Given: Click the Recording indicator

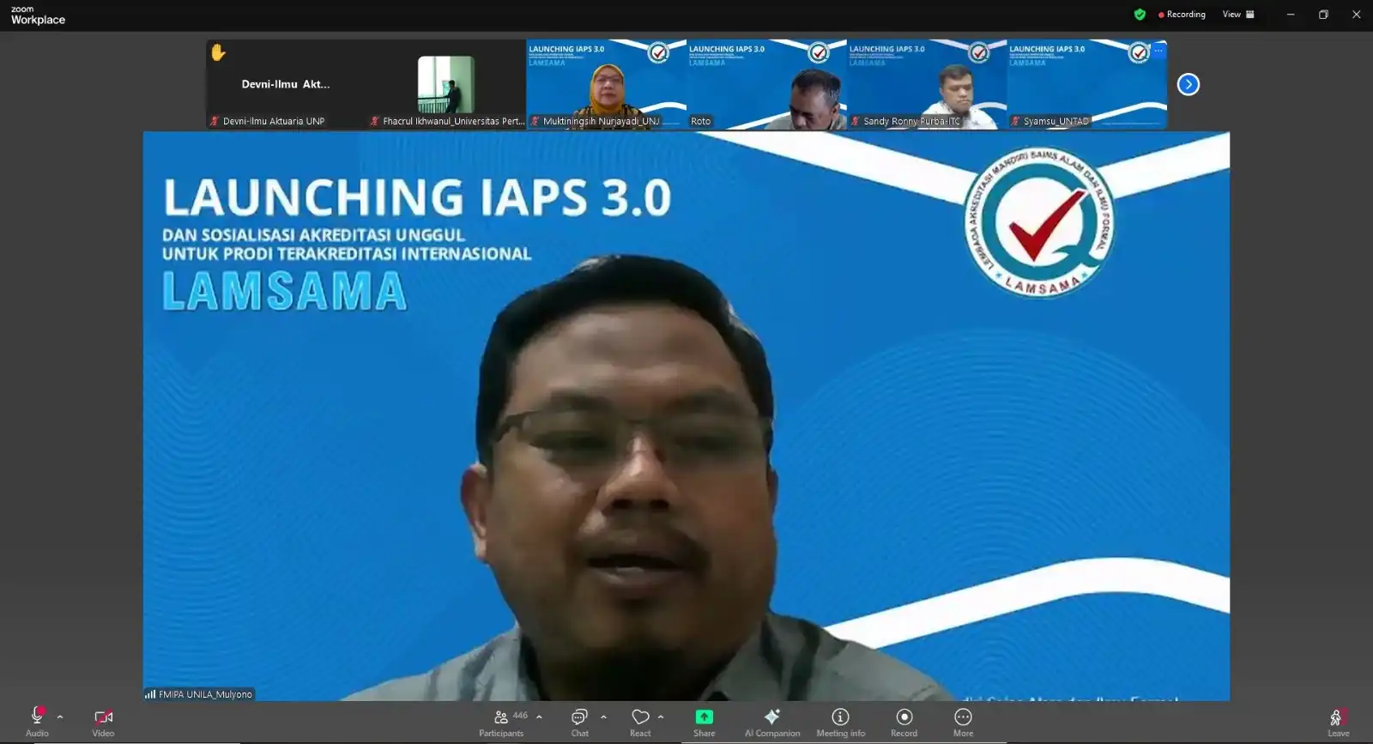Looking at the screenshot, I should click(1182, 15).
